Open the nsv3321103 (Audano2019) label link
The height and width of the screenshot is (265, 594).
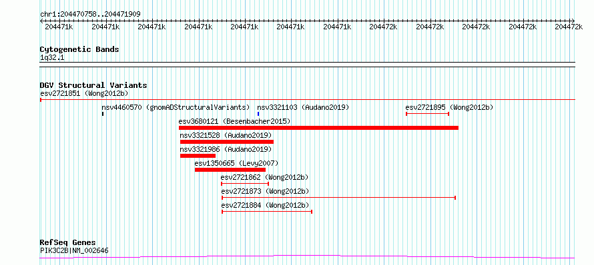click(x=303, y=107)
